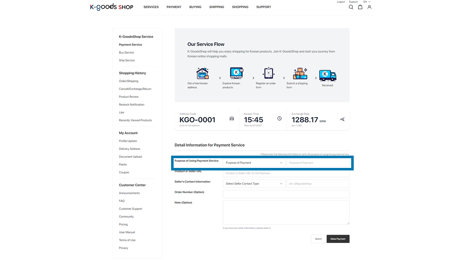
Task: Open the EN language selector
Action: (x=367, y=2)
